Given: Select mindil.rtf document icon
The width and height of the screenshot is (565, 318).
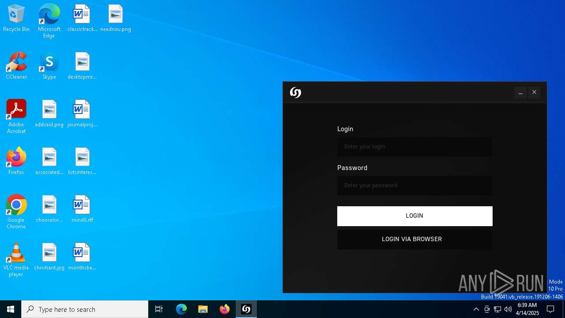Looking at the screenshot, I should point(82,209).
